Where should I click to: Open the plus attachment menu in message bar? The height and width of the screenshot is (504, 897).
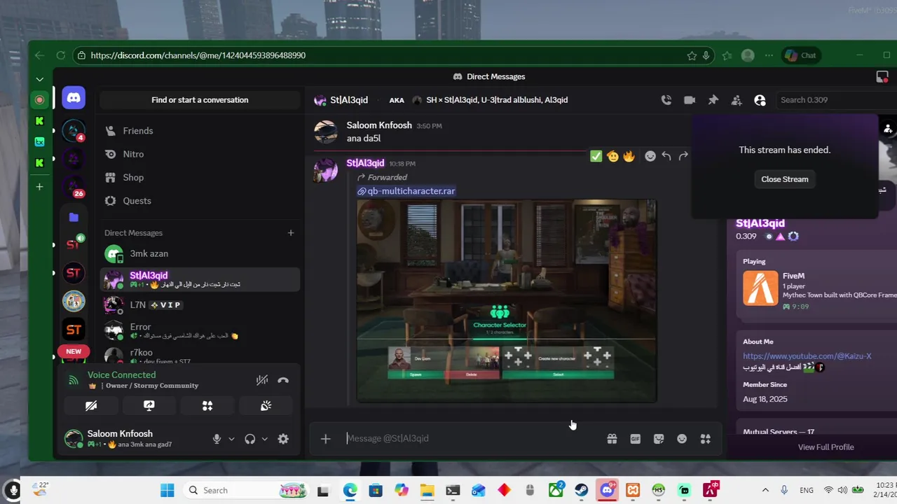(x=325, y=439)
